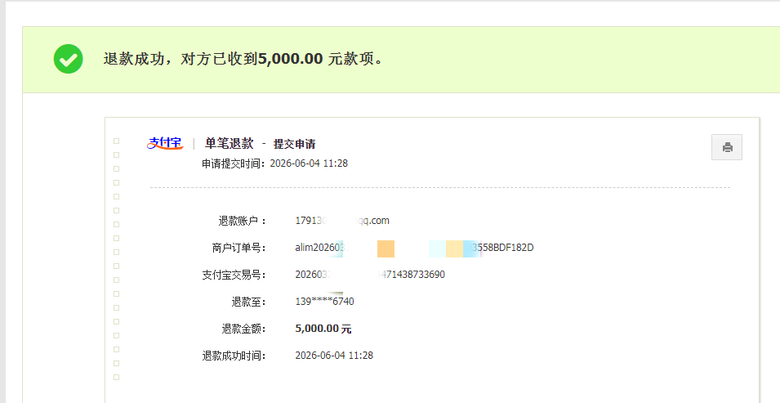Image resolution: width=780 pixels, height=403 pixels.
Task: Click the 退款至 label
Action: click(249, 302)
